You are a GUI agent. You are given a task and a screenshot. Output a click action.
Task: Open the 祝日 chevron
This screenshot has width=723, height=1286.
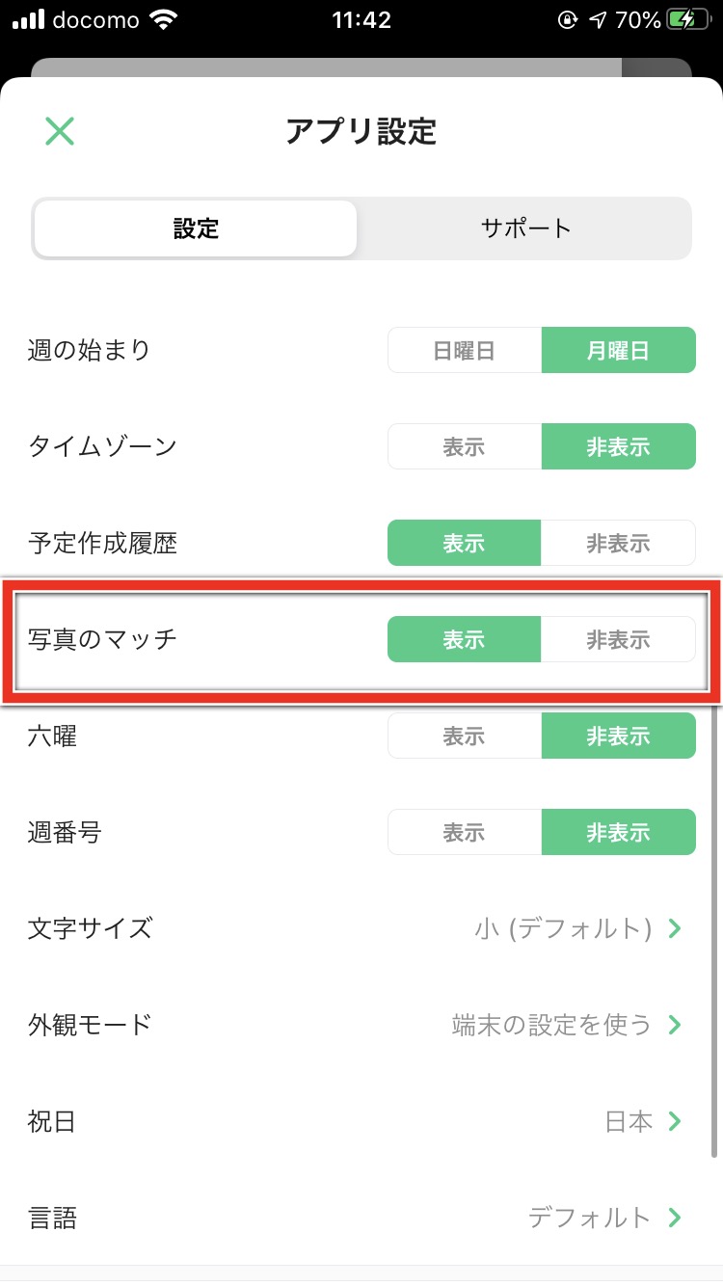(675, 1121)
